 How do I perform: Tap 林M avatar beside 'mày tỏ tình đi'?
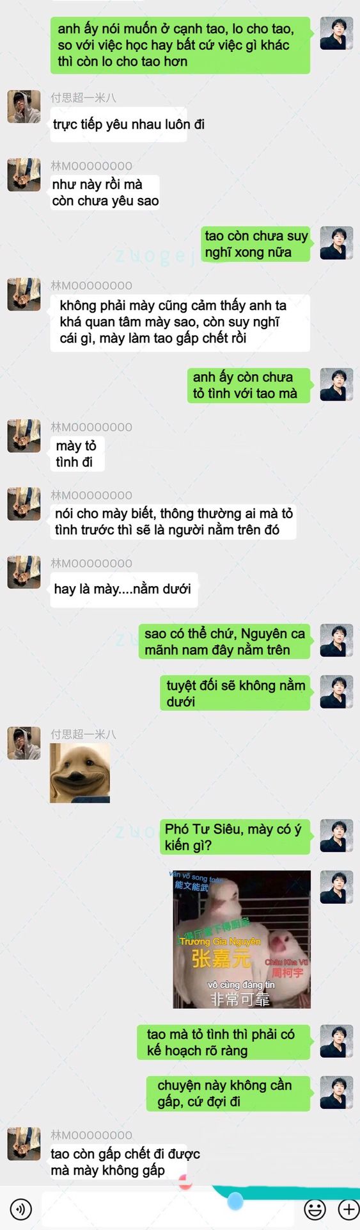[x=24, y=436]
